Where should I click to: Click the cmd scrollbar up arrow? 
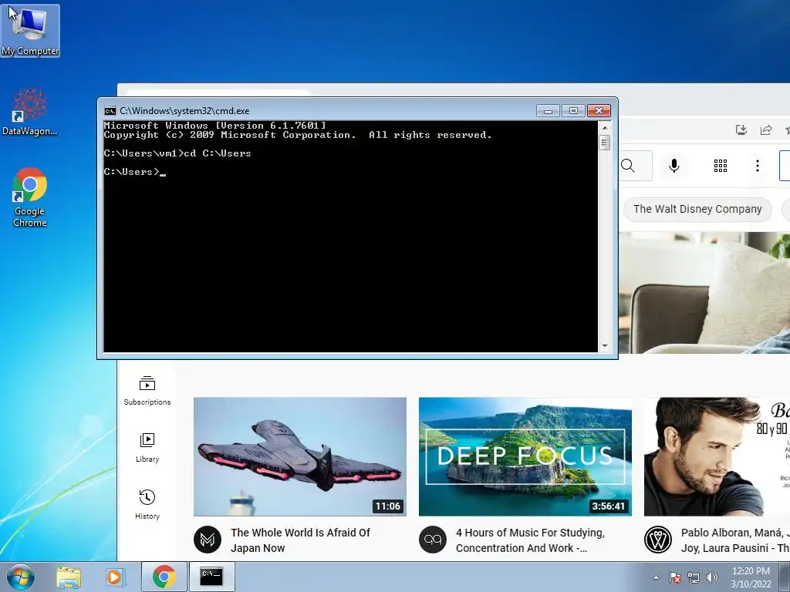point(605,128)
